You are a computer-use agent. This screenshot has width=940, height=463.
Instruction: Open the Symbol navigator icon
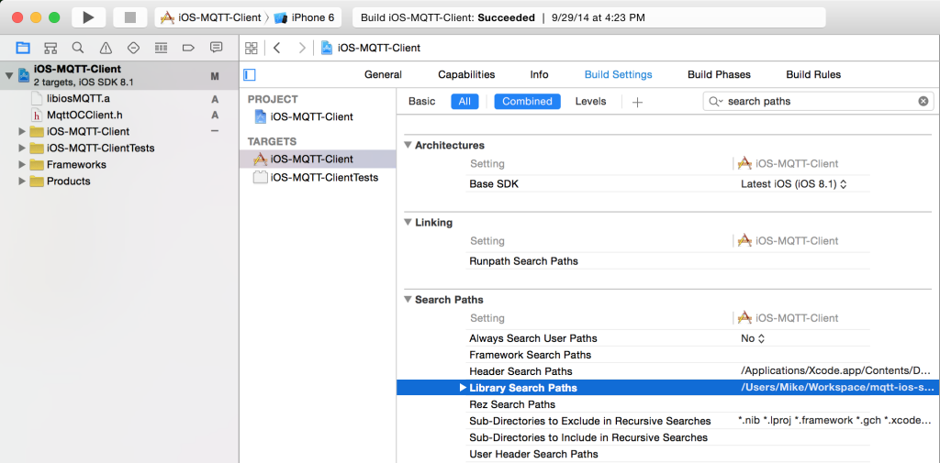[50, 48]
